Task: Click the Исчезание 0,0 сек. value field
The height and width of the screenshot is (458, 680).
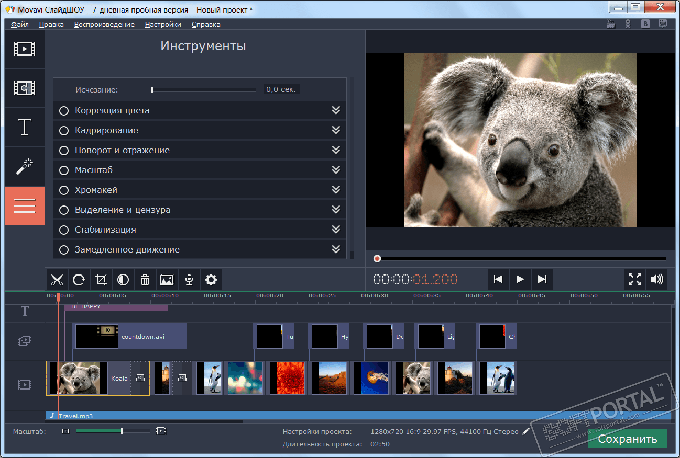Action: click(282, 89)
